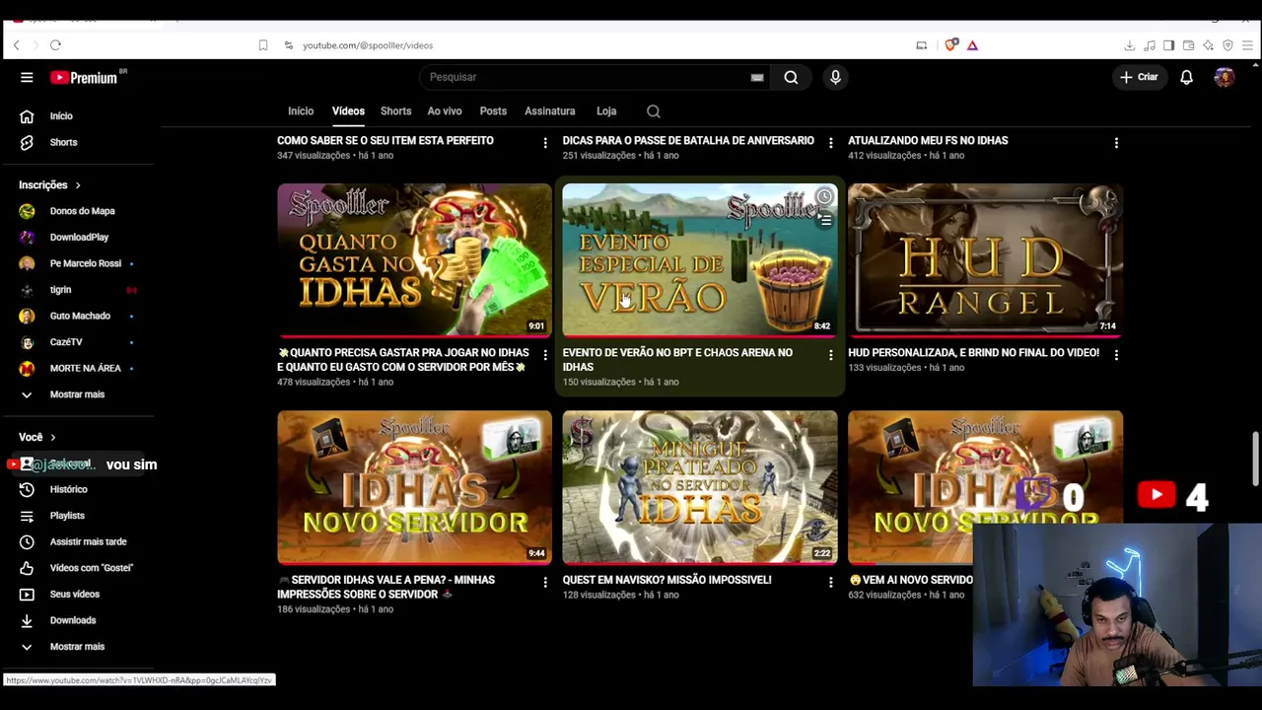Open options menu for ATUALIZANDO MEU FS video
This screenshot has height=710, width=1262.
pyautogui.click(x=1116, y=143)
